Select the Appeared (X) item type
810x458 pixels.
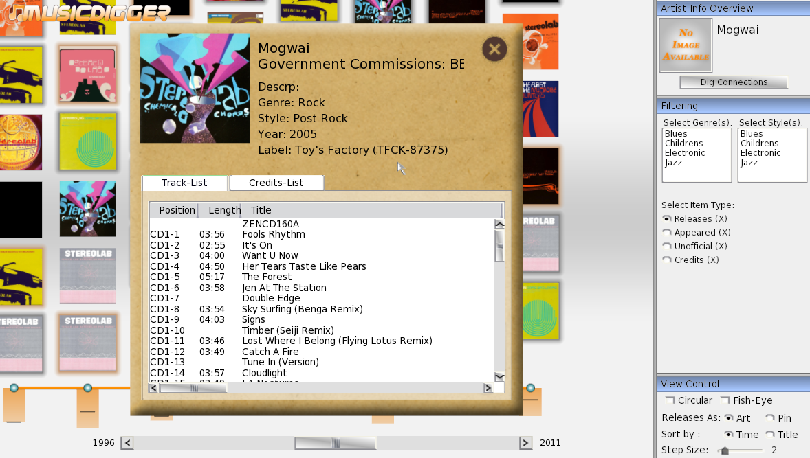pyautogui.click(x=667, y=233)
